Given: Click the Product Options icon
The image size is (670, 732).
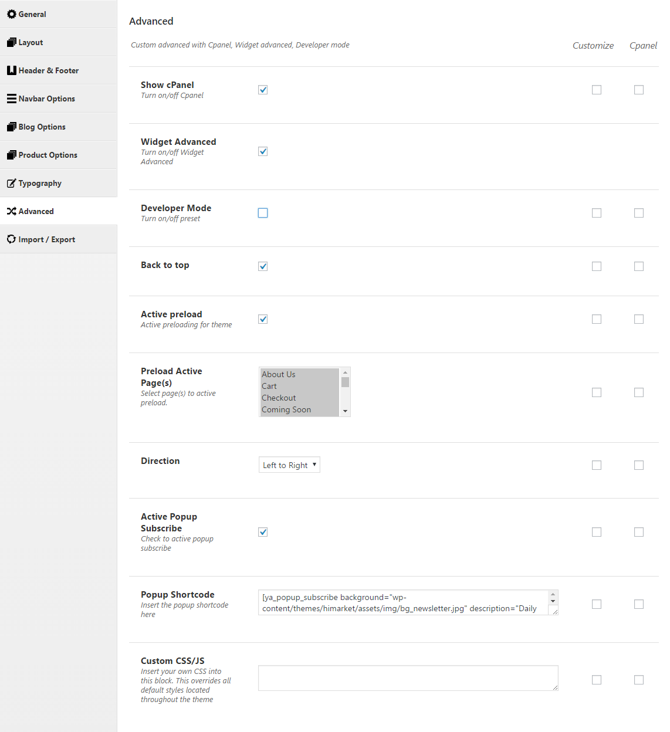Looking at the screenshot, I should [12, 155].
